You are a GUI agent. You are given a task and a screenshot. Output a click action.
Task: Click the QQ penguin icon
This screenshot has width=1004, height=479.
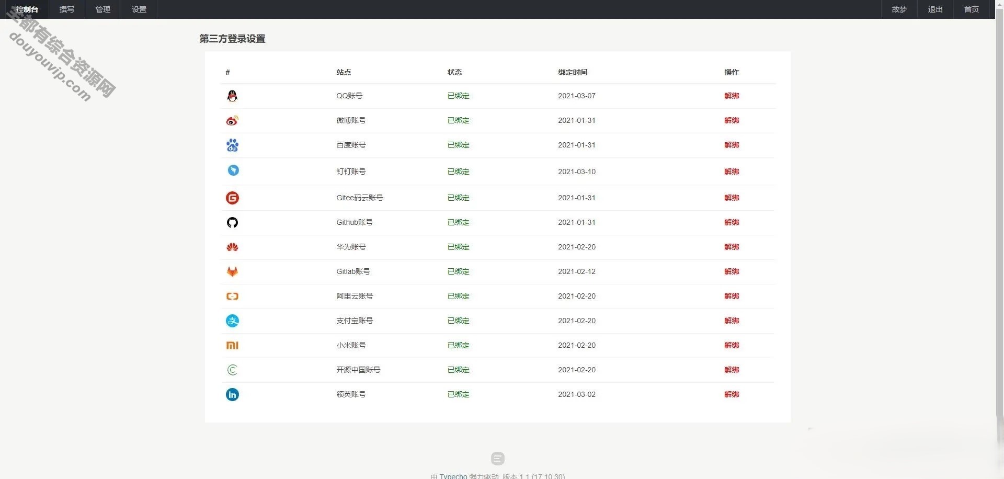pos(232,96)
